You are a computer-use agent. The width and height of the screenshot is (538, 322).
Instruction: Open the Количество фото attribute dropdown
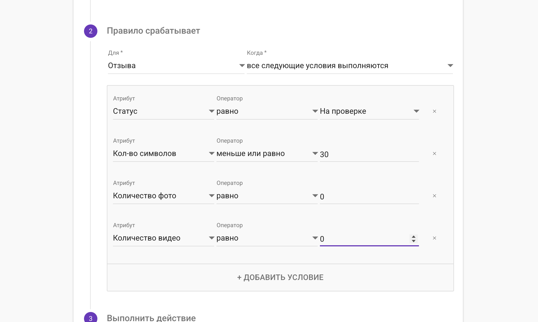pyautogui.click(x=163, y=196)
